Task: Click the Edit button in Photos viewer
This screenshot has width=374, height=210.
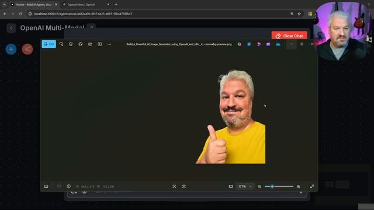Action: [49, 44]
